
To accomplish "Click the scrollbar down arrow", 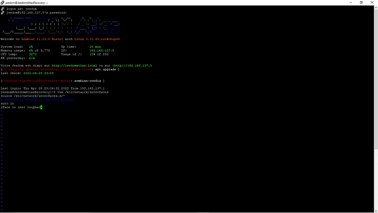I will click(376, 211).
